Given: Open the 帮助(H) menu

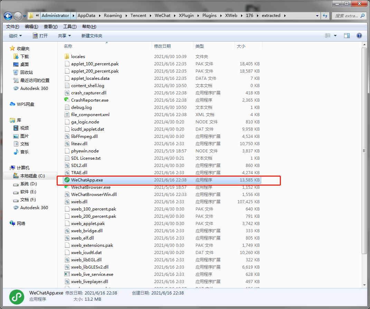Looking at the screenshot, I should [x=89, y=26].
